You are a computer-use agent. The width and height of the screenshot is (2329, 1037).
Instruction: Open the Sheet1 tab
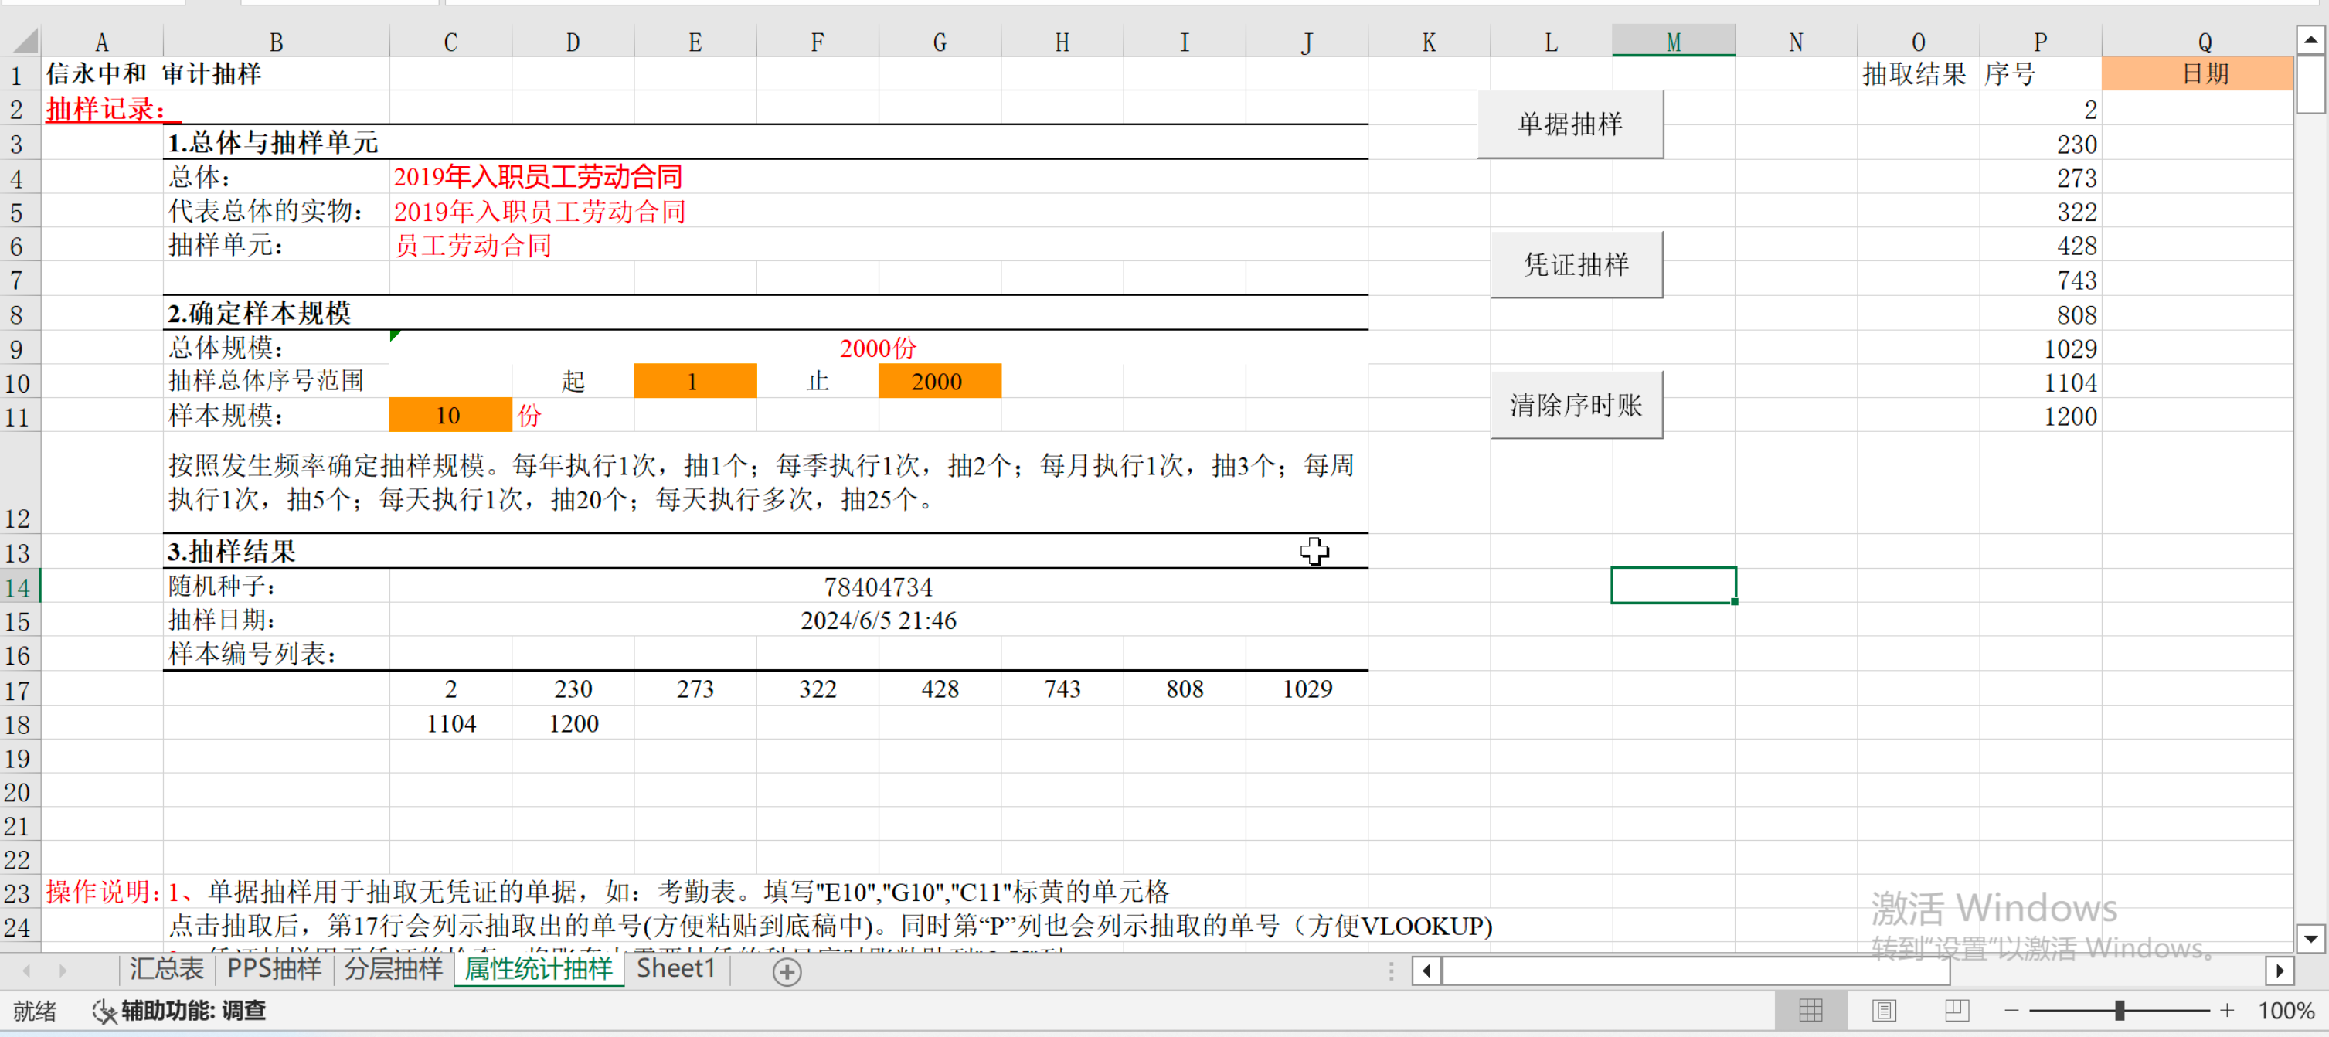click(x=675, y=969)
